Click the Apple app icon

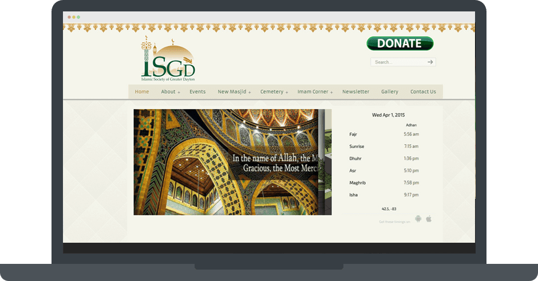(429, 219)
